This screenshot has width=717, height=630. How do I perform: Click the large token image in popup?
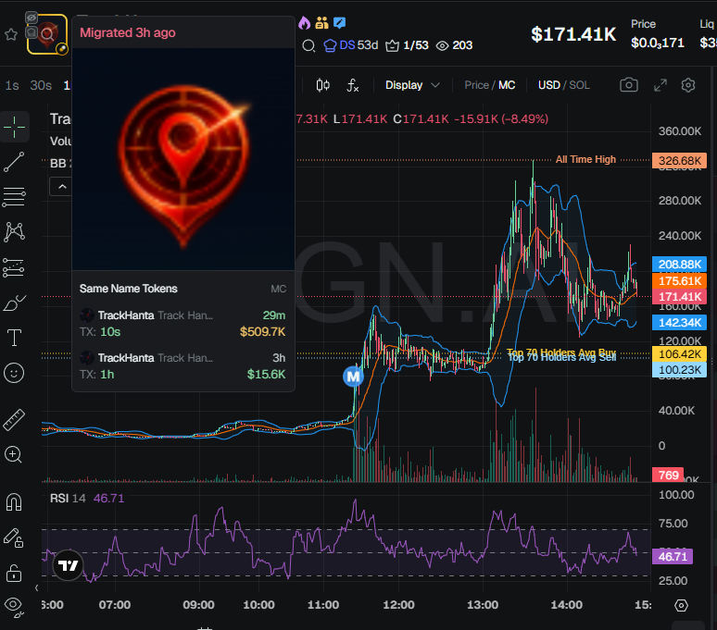tap(183, 159)
